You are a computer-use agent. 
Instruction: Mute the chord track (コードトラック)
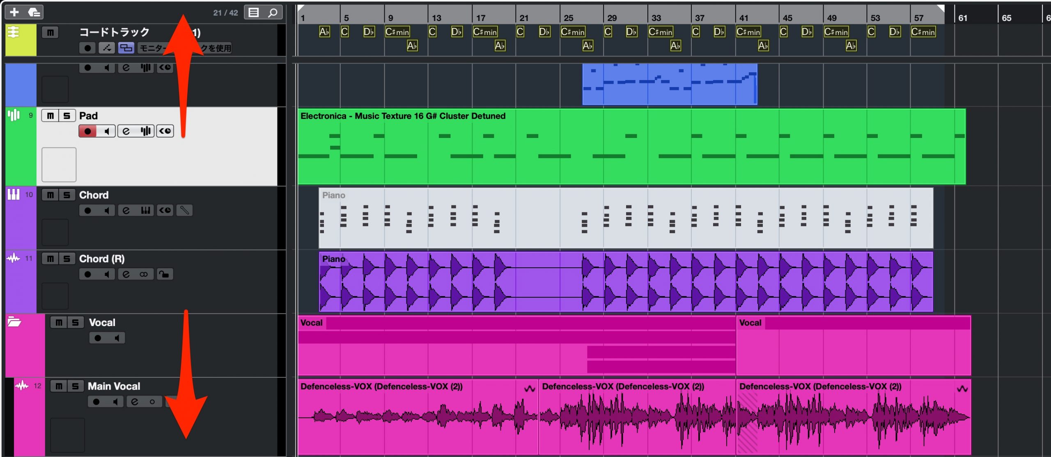click(x=50, y=32)
